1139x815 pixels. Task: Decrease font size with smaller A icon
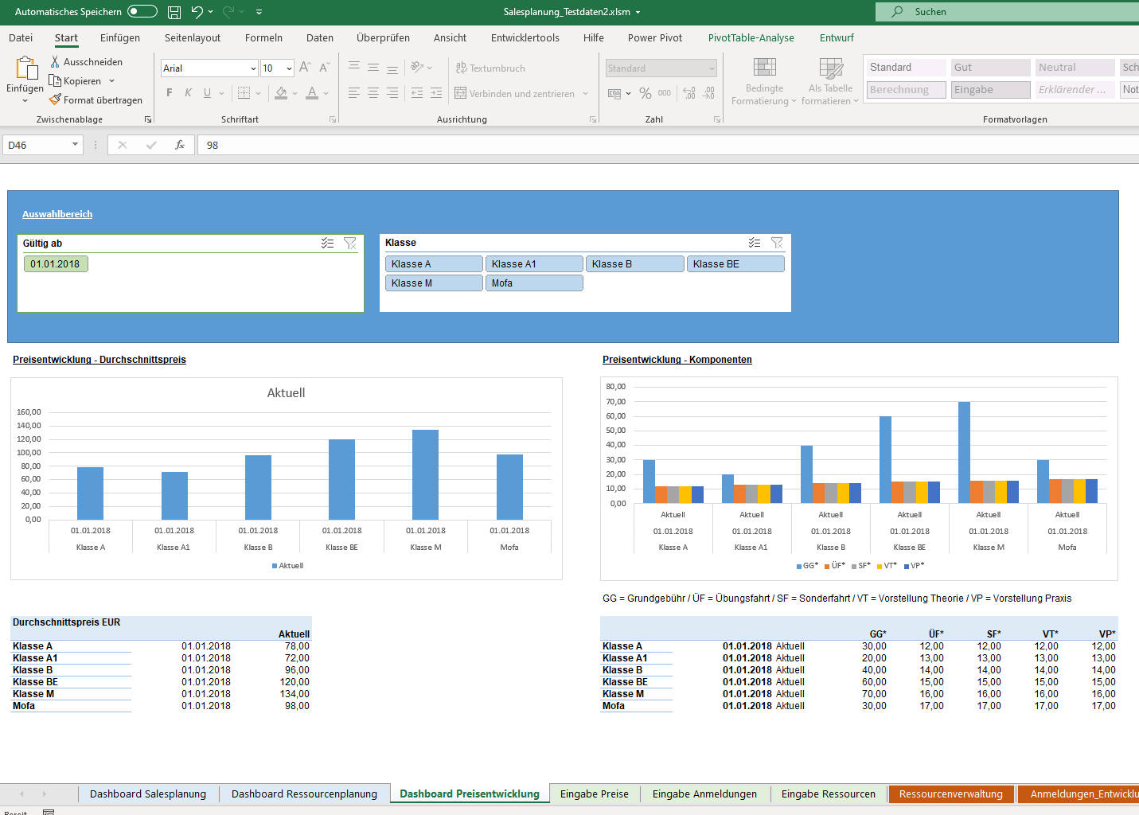coord(324,68)
